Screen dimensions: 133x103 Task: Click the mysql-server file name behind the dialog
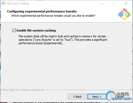[x=56, y=102]
